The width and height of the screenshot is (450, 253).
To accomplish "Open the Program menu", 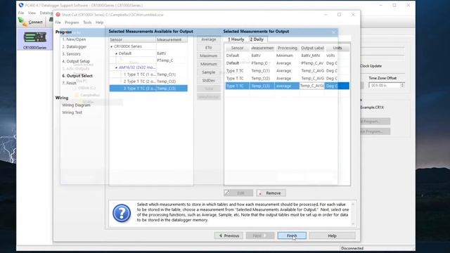I will [72, 22].
